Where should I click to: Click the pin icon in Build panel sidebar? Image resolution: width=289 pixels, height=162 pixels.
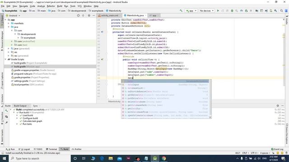point(6,122)
